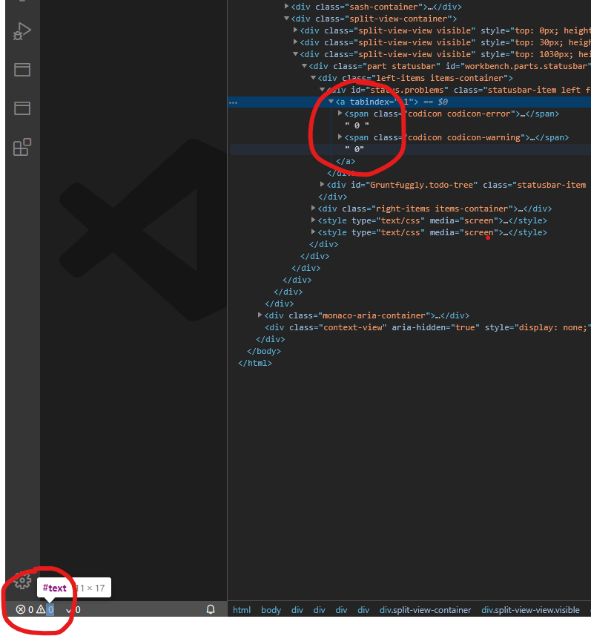Open notifications via the bell icon
The image size is (591, 636).
(x=211, y=609)
